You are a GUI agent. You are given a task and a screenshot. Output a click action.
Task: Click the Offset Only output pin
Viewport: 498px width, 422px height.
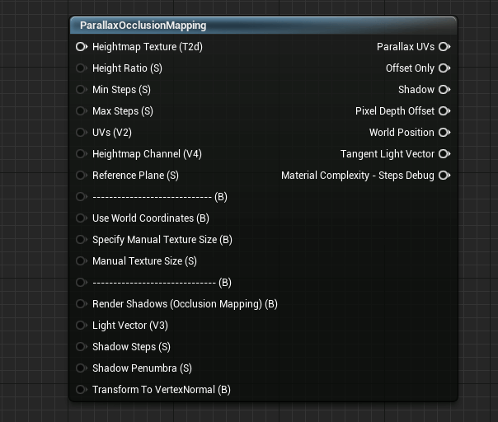tap(444, 68)
